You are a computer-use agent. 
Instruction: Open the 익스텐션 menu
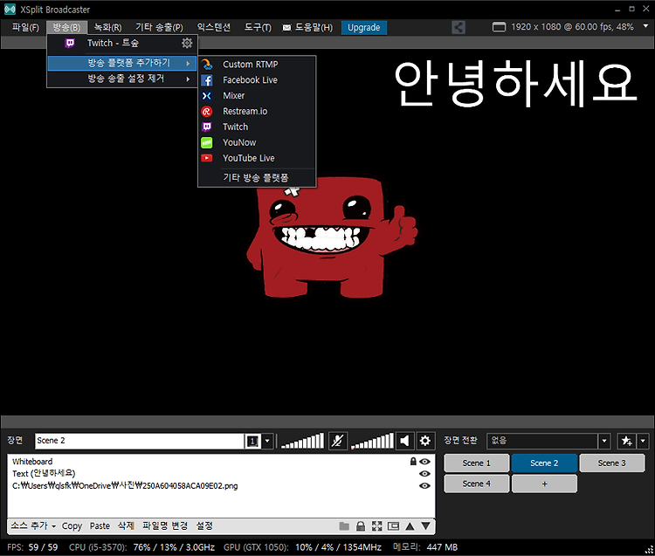[214, 28]
